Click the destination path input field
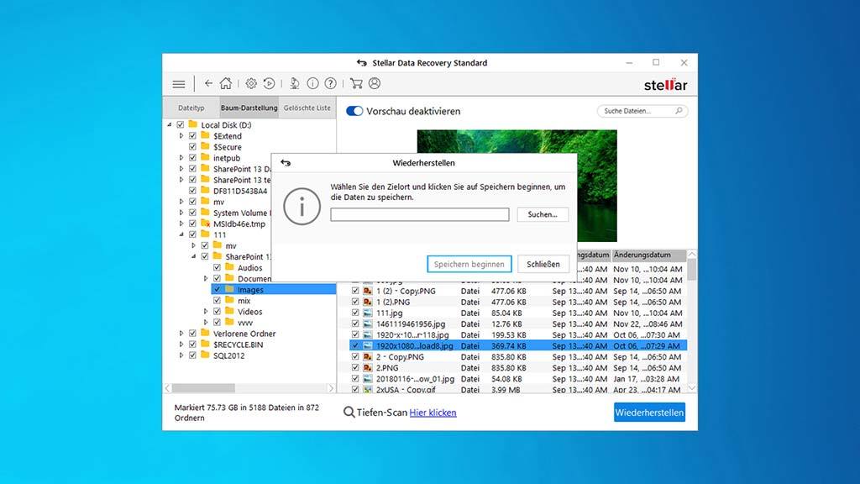This screenshot has width=860, height=484. 419,215
